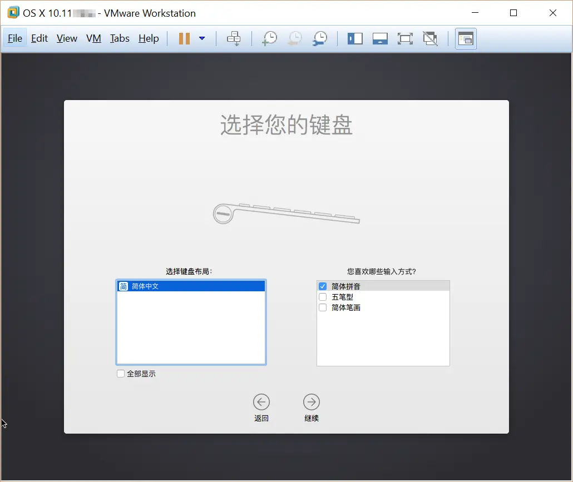The height and width of the screenshot is (482, 573).
Task: Activate Unity mode icon
Action: pos(430,38)
